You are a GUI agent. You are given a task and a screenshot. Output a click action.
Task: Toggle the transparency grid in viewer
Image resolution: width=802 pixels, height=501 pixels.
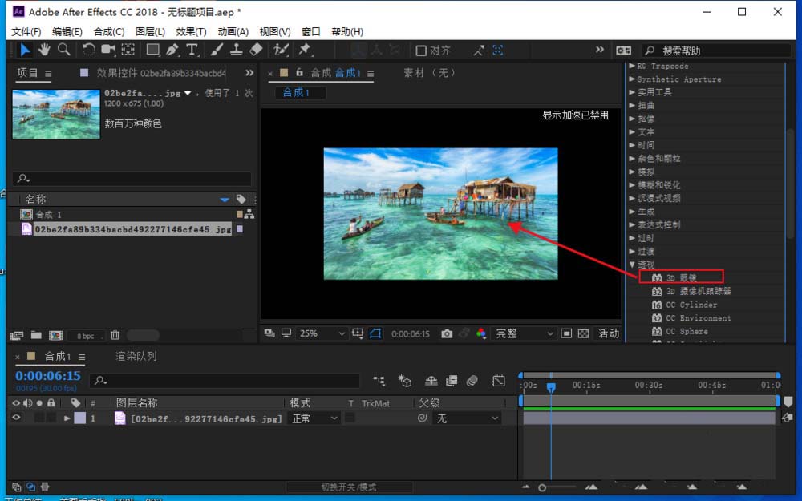click(583, 333)
